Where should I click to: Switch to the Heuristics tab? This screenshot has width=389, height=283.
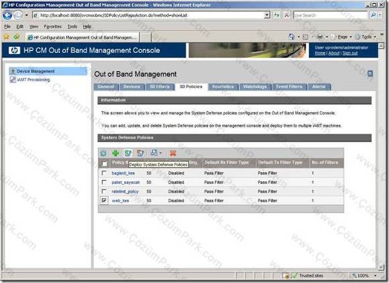click(x=223, y=86)
